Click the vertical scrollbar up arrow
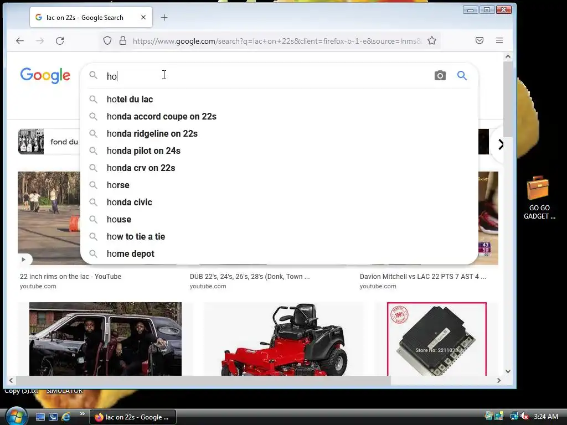 tap(508, 56)
